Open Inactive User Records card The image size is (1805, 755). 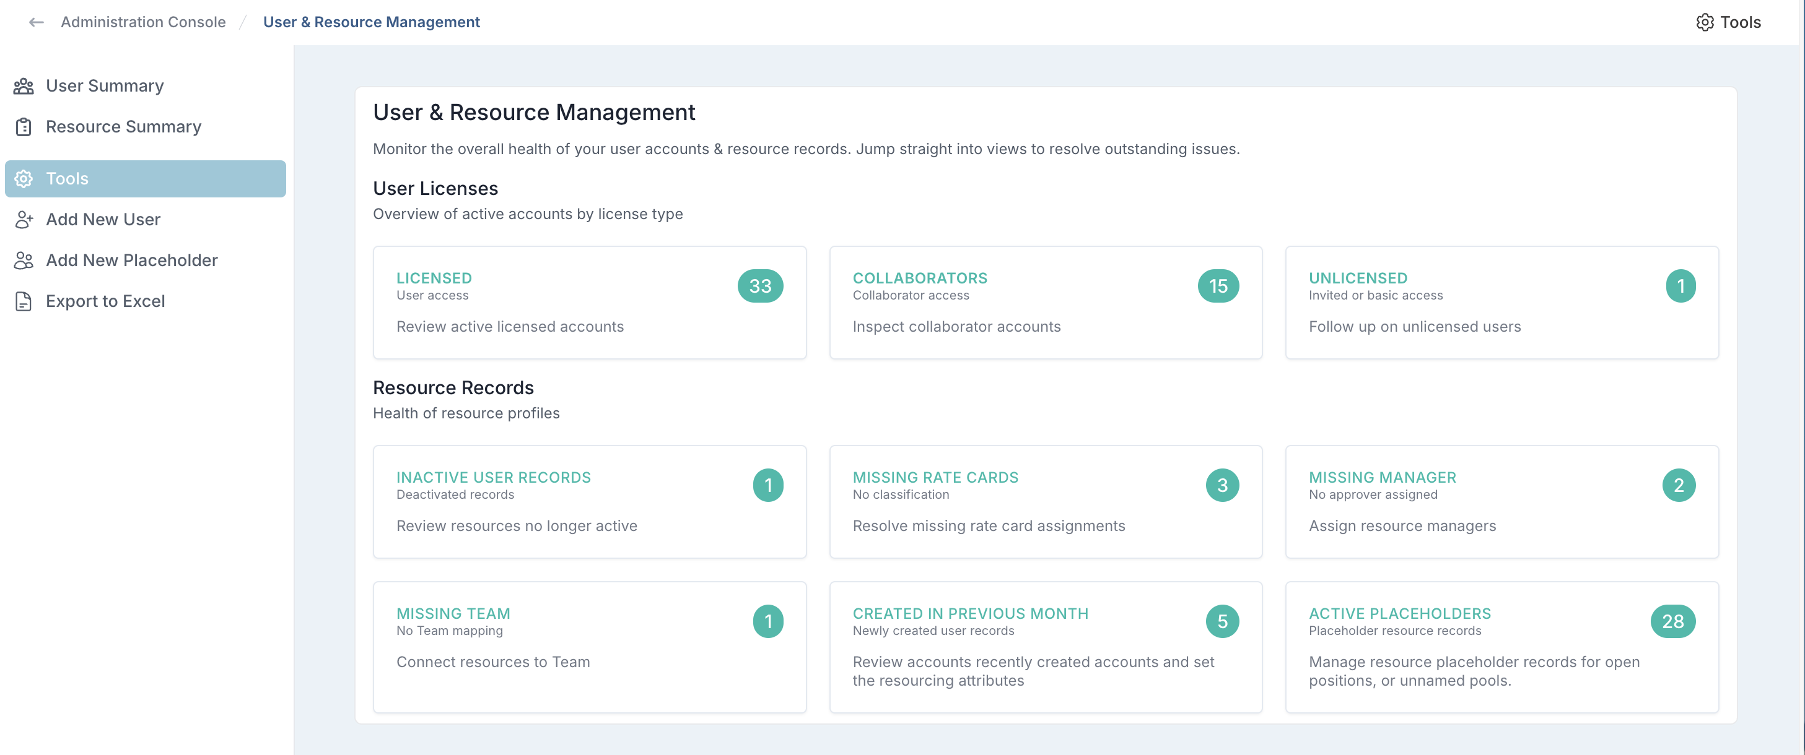[x=589, y=501]
